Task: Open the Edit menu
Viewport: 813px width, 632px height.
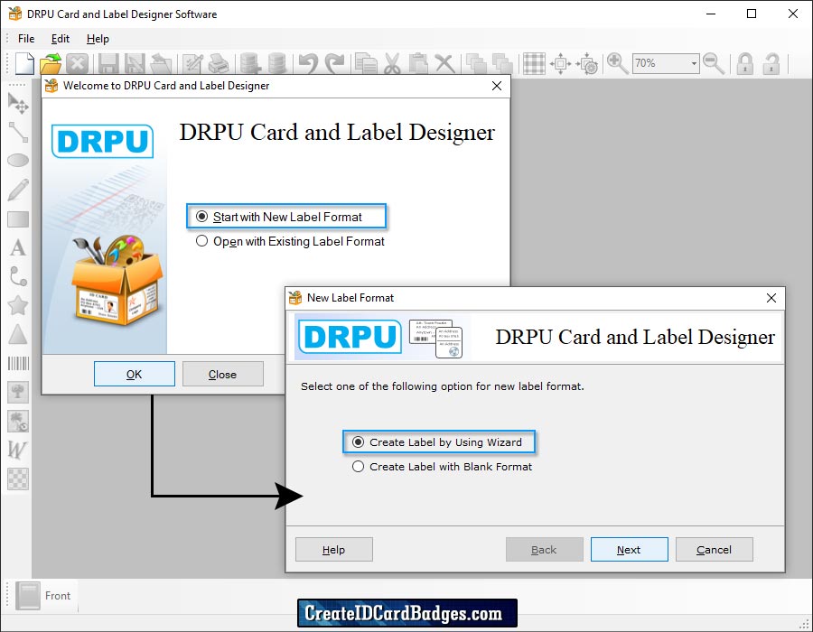Action: click(61, 39)
